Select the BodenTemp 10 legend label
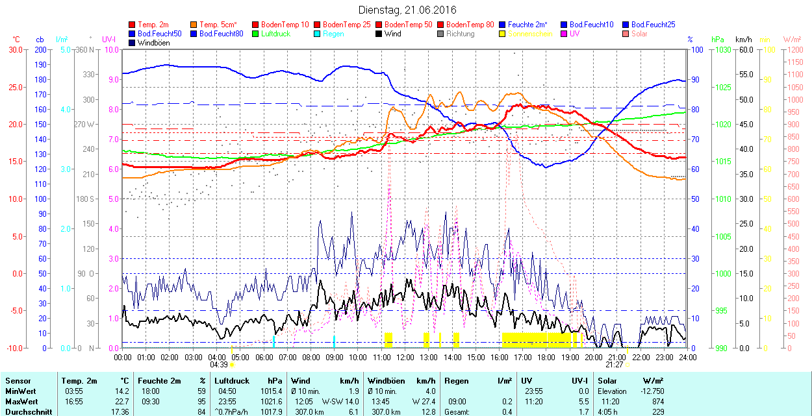Screen dimensions: 812x416 (285, 25)
